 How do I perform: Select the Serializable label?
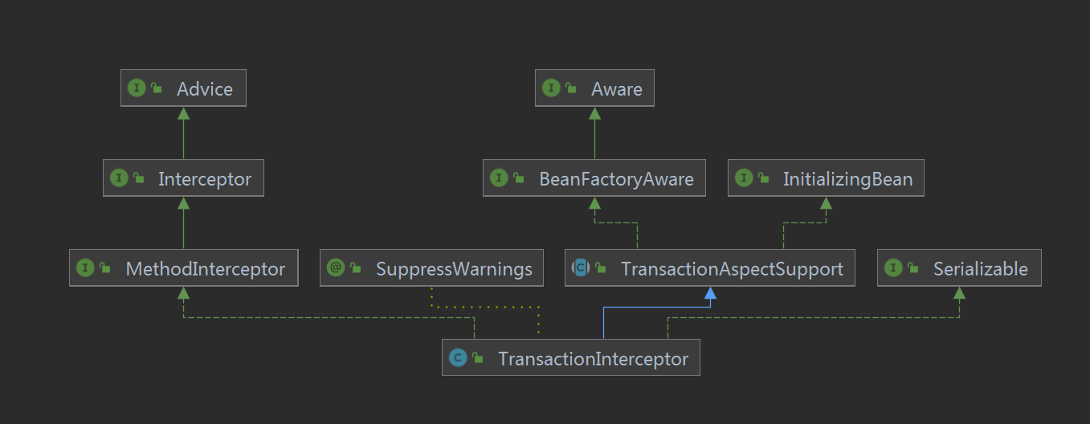pyautogui.click(x=980, y=269)
